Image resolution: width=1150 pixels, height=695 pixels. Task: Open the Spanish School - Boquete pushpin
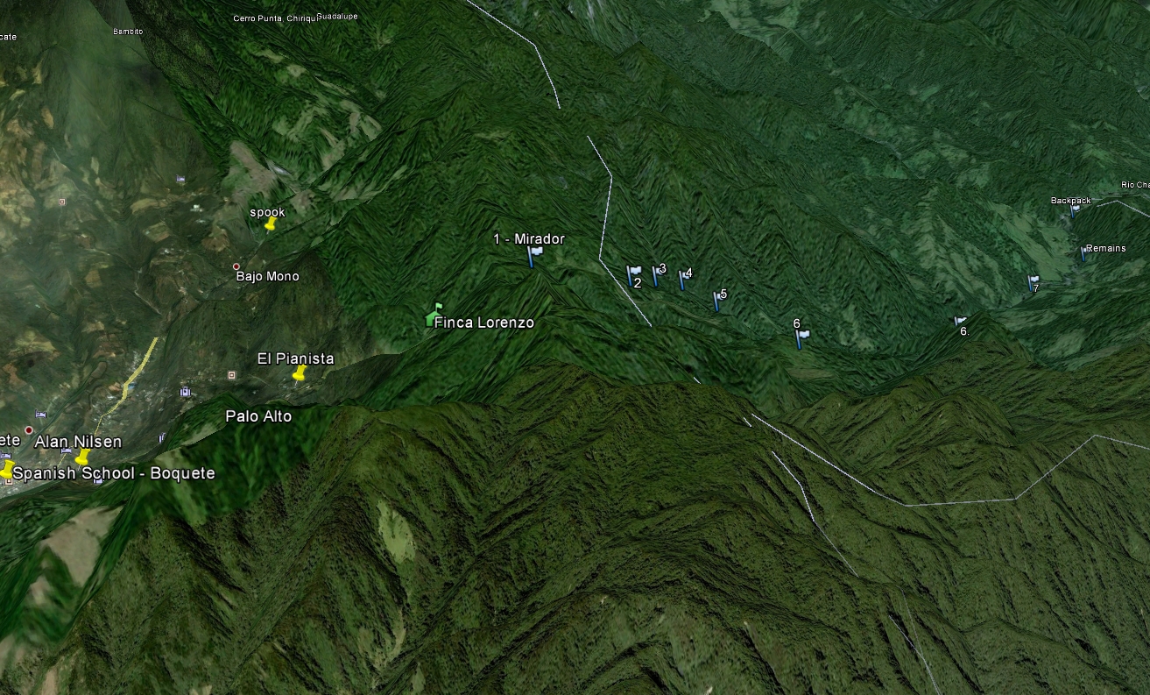click(7, 471)
